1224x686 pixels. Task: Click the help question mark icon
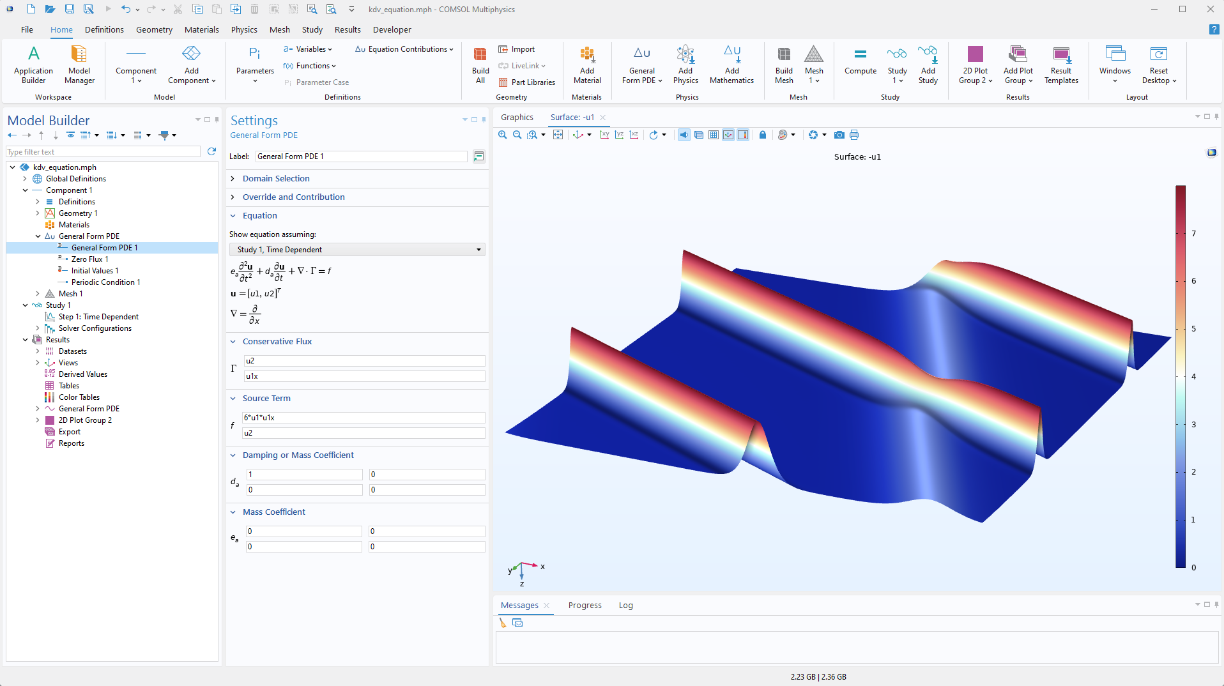[1214, 29]
